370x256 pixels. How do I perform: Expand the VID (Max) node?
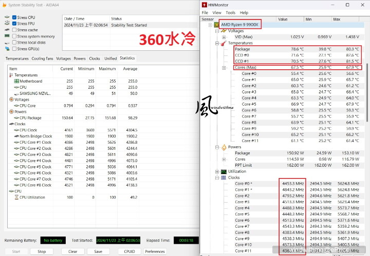224,37
